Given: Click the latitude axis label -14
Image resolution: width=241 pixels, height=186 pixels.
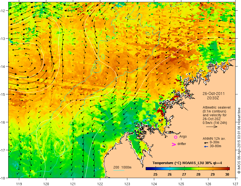Looking at the screenshot, I should 3,66.
